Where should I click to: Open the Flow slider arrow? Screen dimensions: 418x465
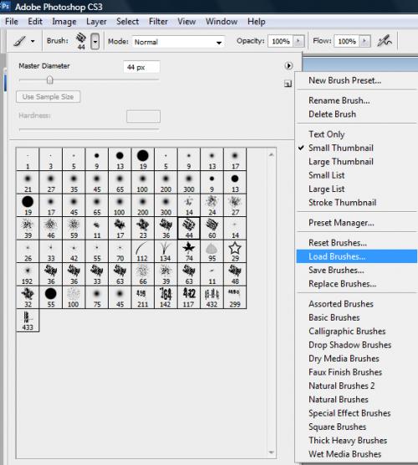[364, 41]
